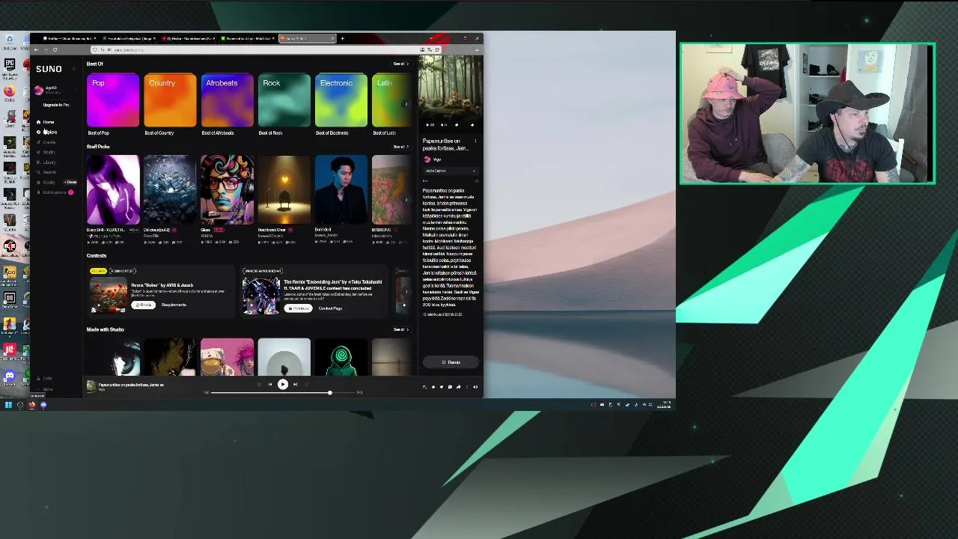Image resolution: width=958 pixels, height=539 pixels.
Task: Click the white button on the Embedding Jam contest
Action: click(x=298, y=308)
